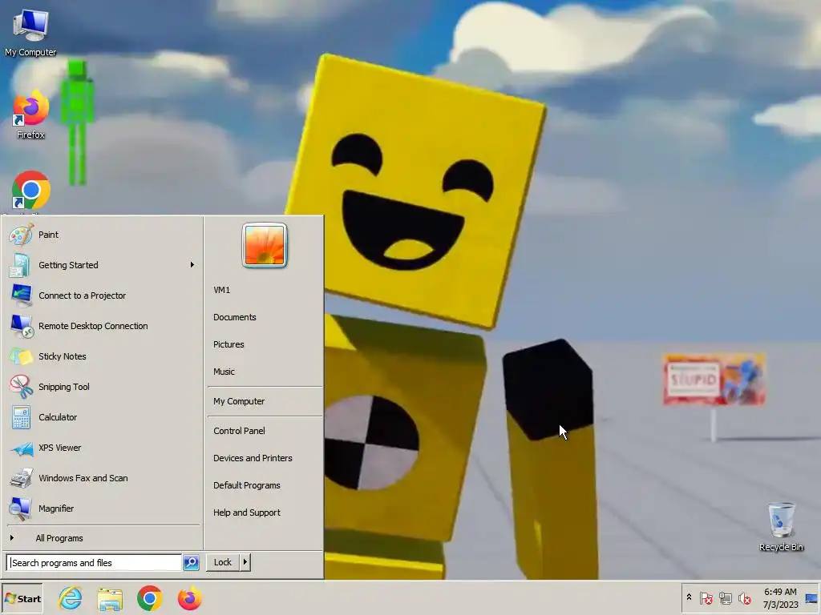The height and width of the screenshot is (615, 821).
Task: Open Documents from Start menu
Action: pyautogui.click(x=235, y=317)
